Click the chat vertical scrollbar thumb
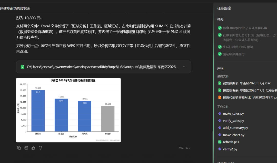277x163 pixels. 213,147
